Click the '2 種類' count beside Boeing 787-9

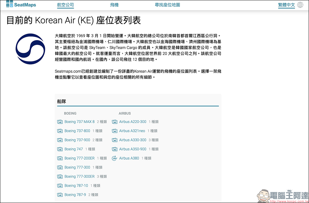(x=93, y=195)
